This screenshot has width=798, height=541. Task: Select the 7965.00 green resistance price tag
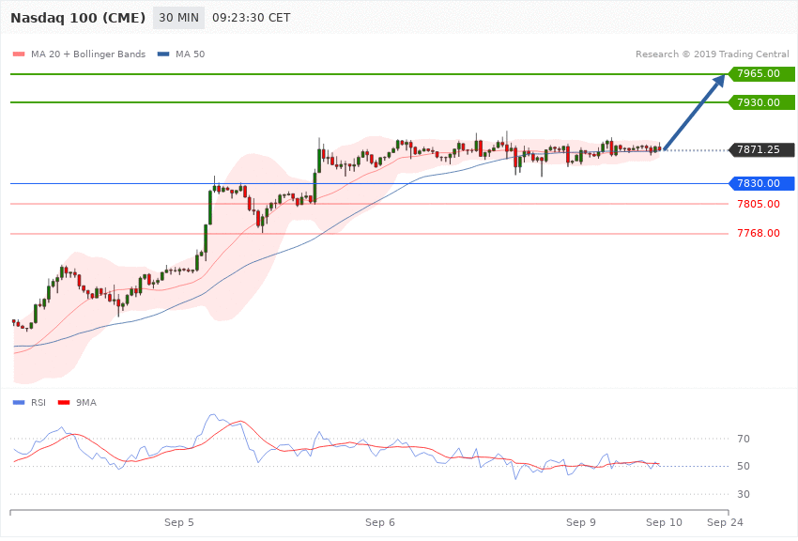[x=761, y=74]
